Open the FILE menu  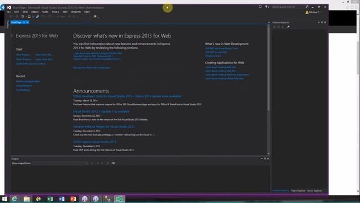click(9, 12)
